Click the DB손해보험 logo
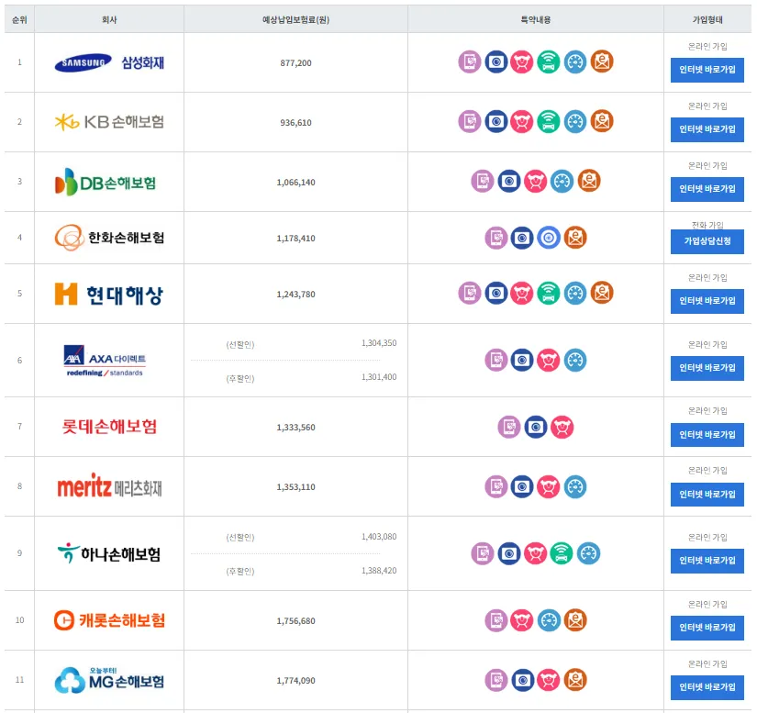The width and height of the screenshot is (757, 713). (106, 182)
